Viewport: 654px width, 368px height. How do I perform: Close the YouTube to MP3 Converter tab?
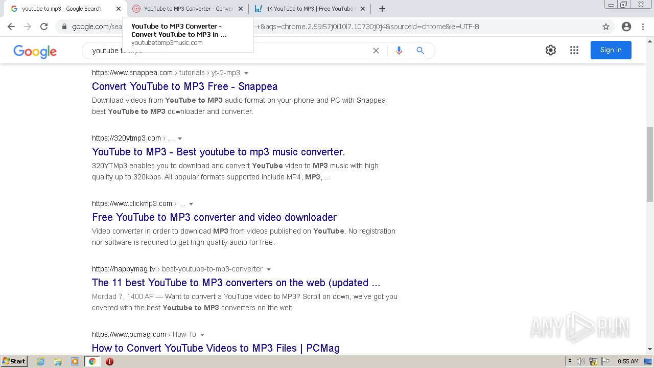point(241,9)
